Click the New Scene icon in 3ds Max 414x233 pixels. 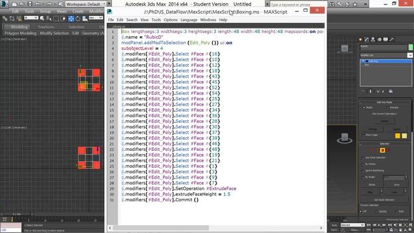click(14, 4)
